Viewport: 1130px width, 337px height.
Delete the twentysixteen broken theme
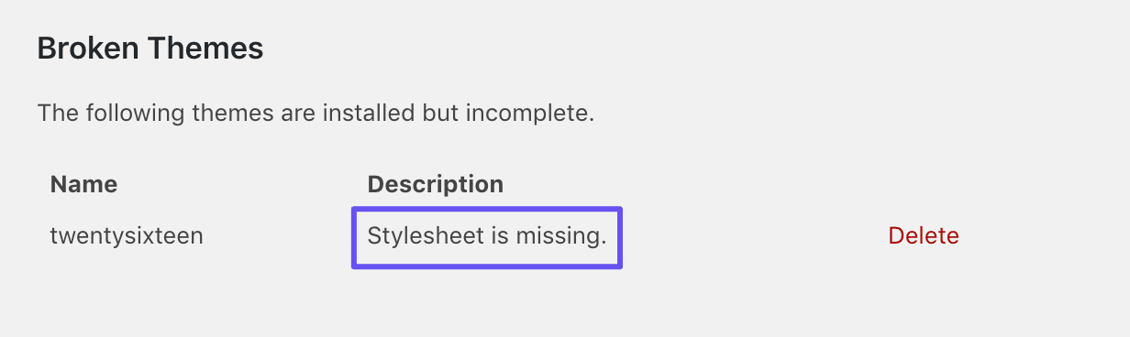(x=924, y=236)
